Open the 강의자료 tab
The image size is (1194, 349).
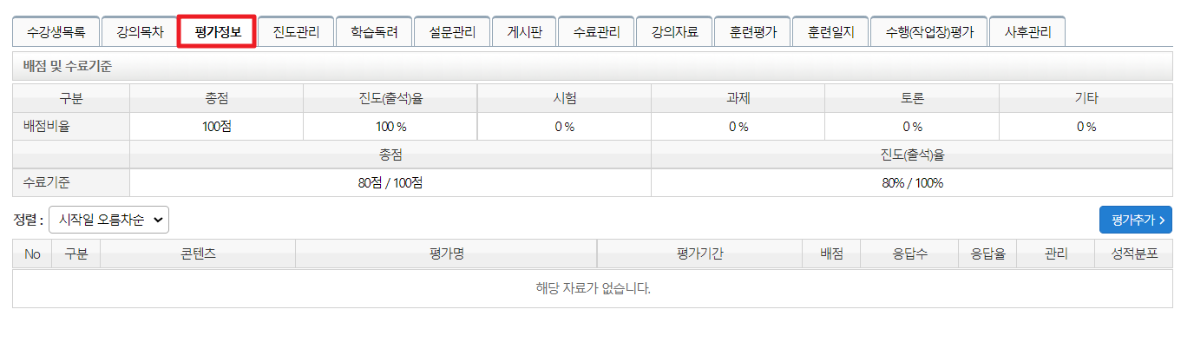(674, 33)
